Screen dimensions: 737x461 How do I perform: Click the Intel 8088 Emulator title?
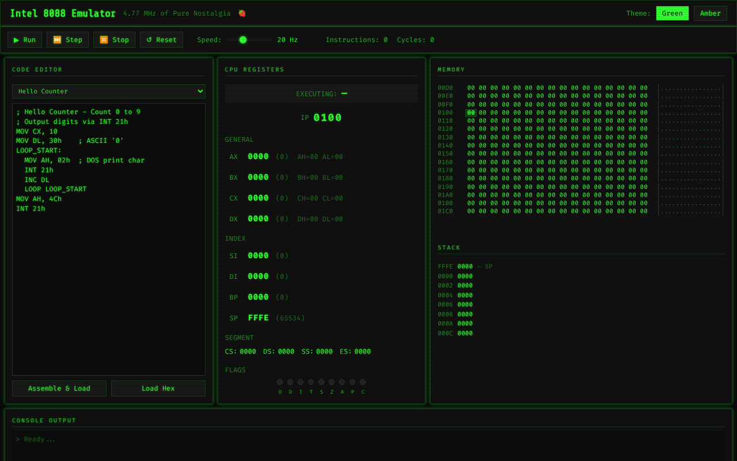pyautogui.click(x=63, y=13)
